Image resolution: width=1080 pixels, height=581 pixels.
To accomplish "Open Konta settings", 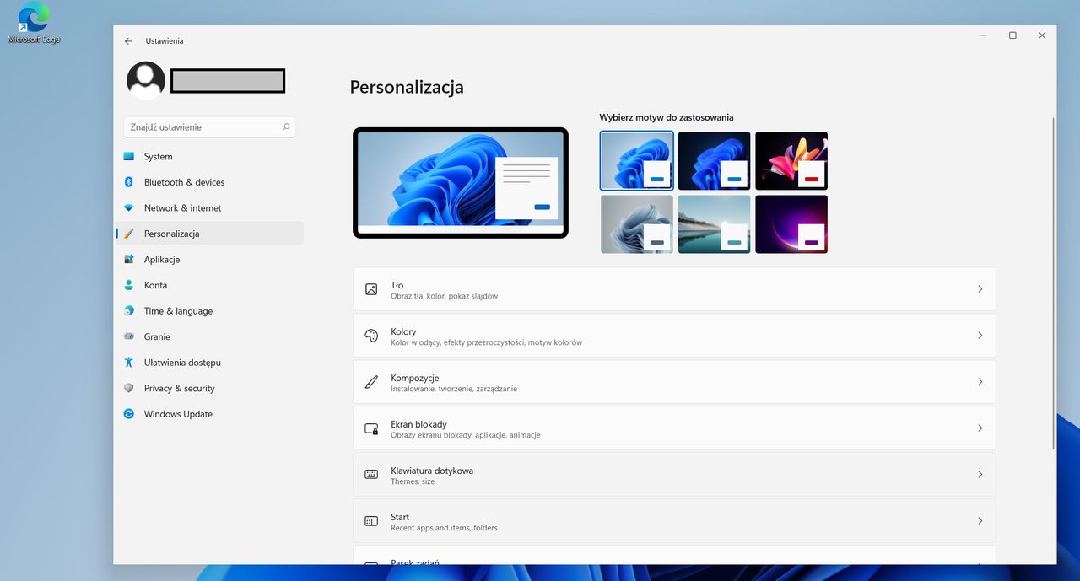I will coord(155,285).
